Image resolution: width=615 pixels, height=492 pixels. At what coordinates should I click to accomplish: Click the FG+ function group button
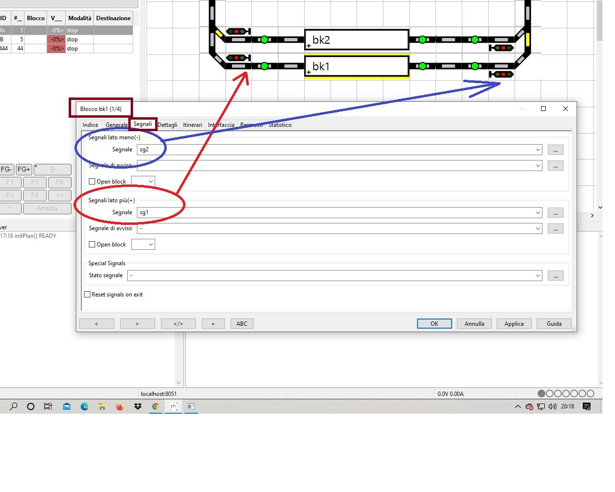[x=24, y=169]
